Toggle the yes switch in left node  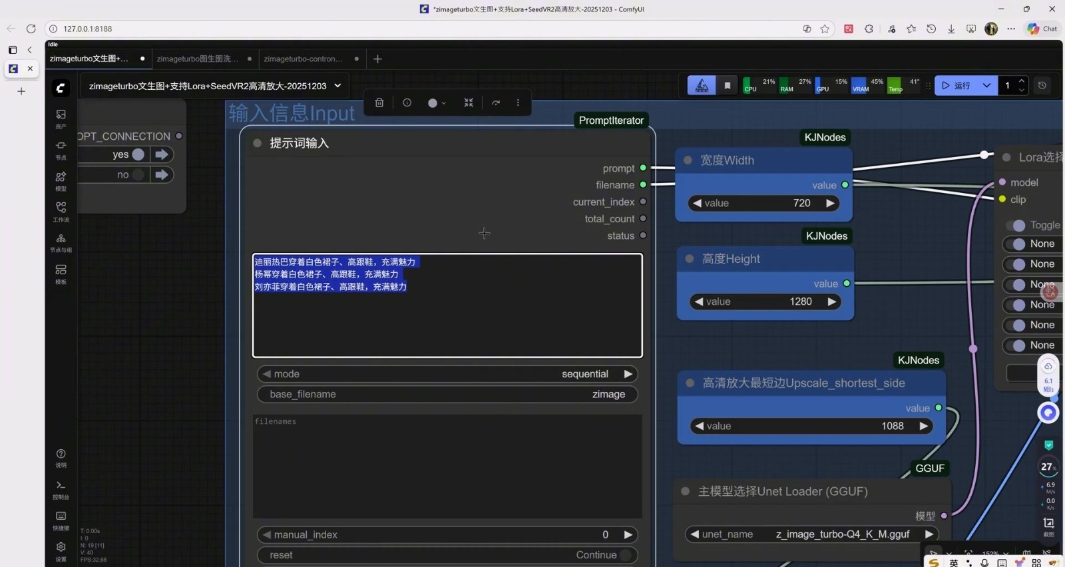coord(138,154)
